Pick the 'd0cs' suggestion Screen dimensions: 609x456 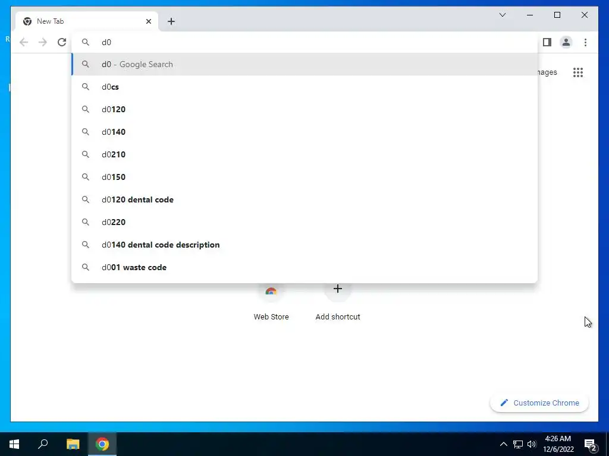305,87
